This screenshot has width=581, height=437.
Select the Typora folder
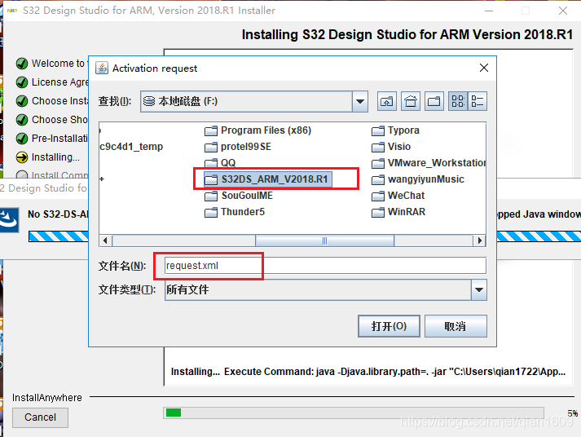click(x=403, y=130)
